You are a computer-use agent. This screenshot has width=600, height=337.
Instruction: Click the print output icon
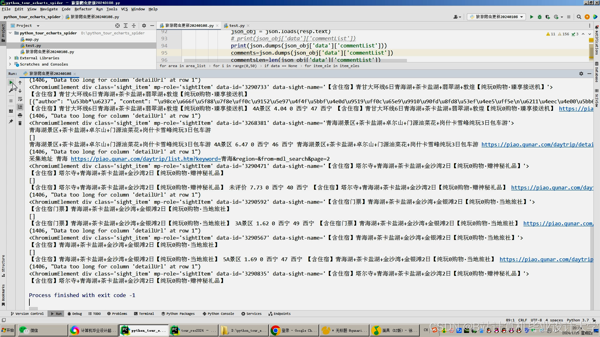pos(20,115)
